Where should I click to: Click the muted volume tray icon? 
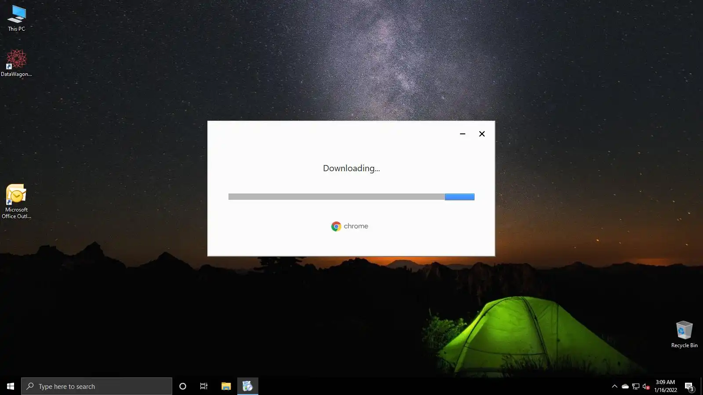tap(646, 386)
